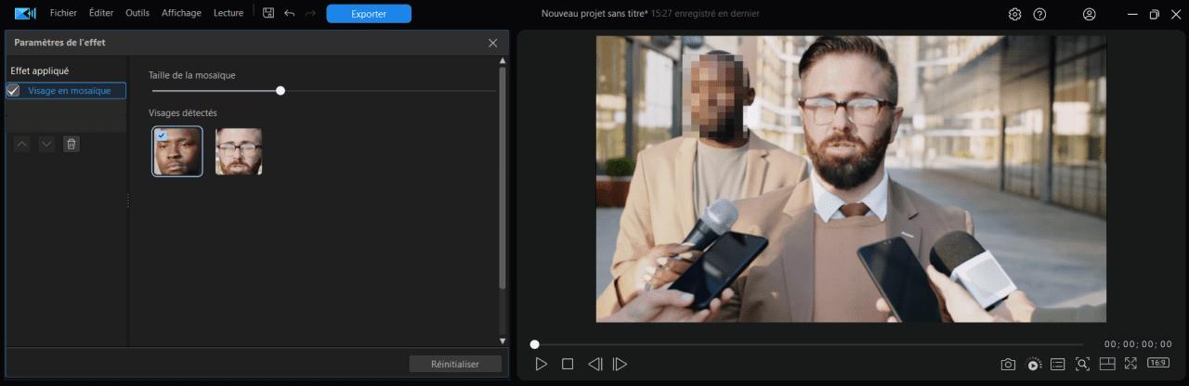Viewport: 1189px width, 386px height.
Task: Open the Affichage menu
Action: [181, 13]
